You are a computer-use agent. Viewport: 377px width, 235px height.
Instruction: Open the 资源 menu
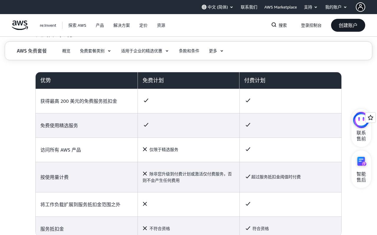click(161, 25)
